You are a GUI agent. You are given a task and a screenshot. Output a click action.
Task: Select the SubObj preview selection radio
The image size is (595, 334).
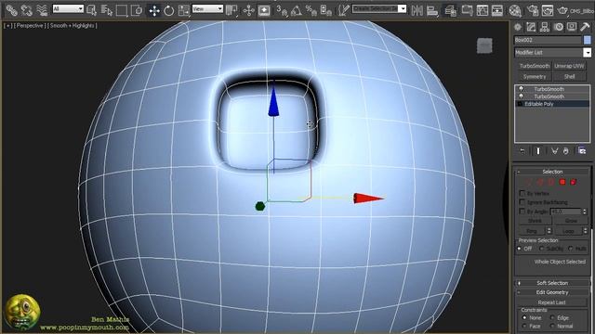pyautogui.click(x=541, y=249)
